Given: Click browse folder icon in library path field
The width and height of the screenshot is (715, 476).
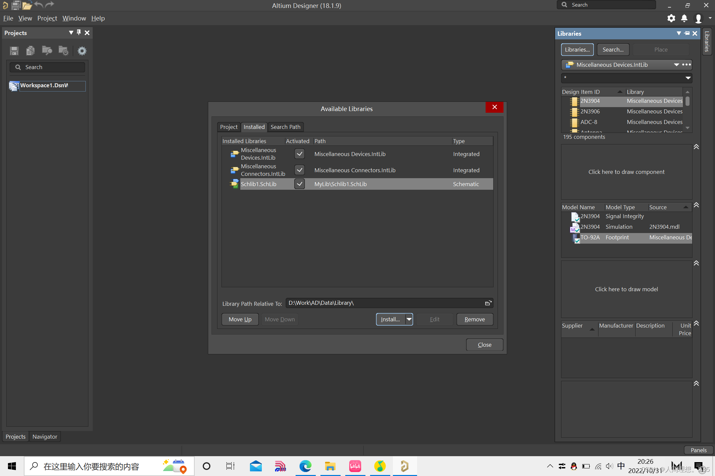Looking at the screenshot, I should (488, 303).
